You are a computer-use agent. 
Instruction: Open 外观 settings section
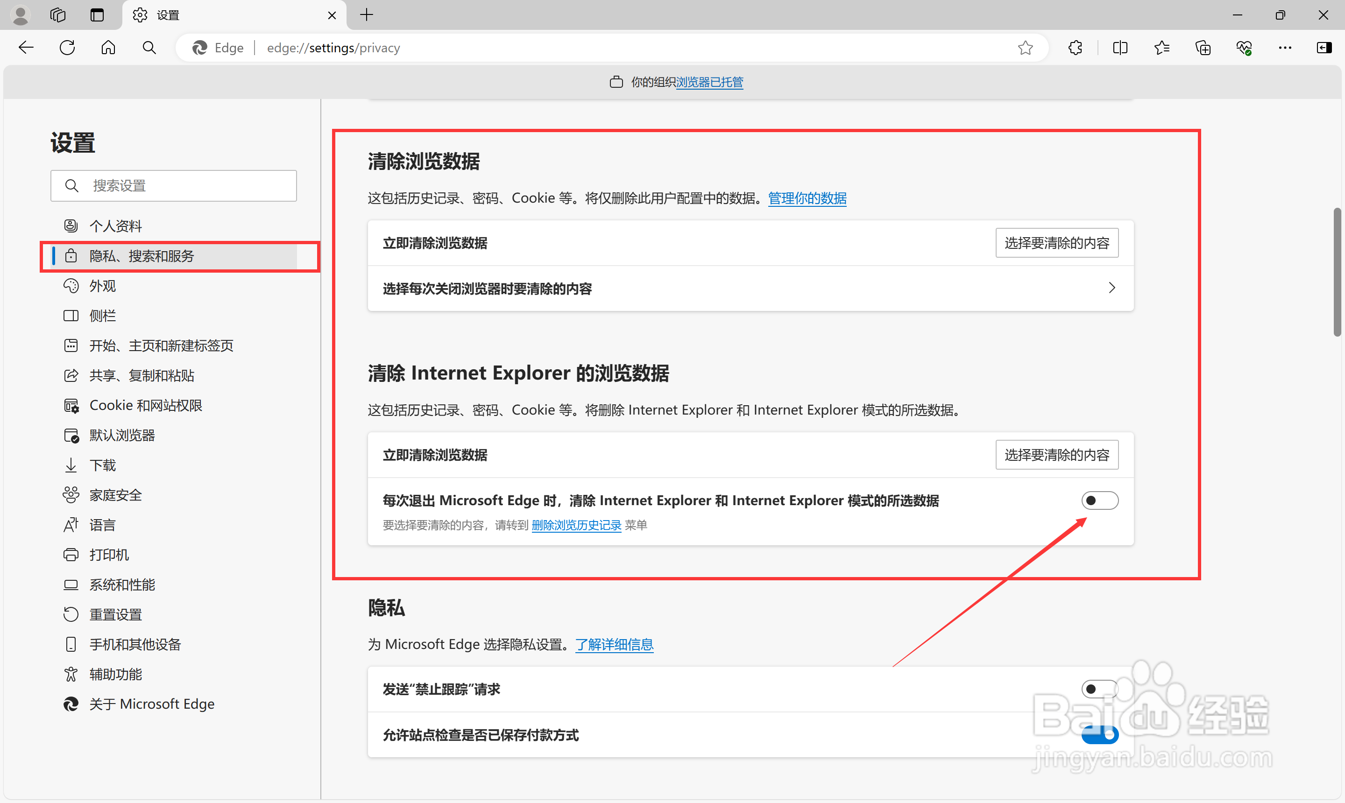(173, 286)
